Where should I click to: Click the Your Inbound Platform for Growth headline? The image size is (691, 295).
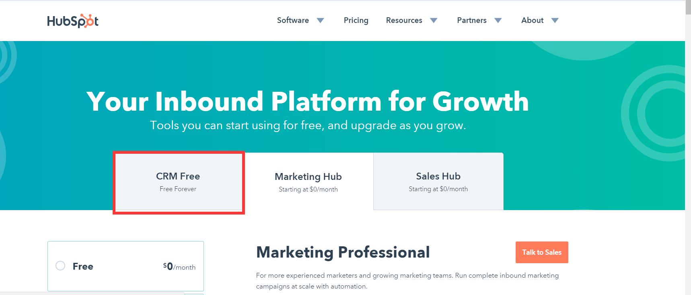coord(307,101)
